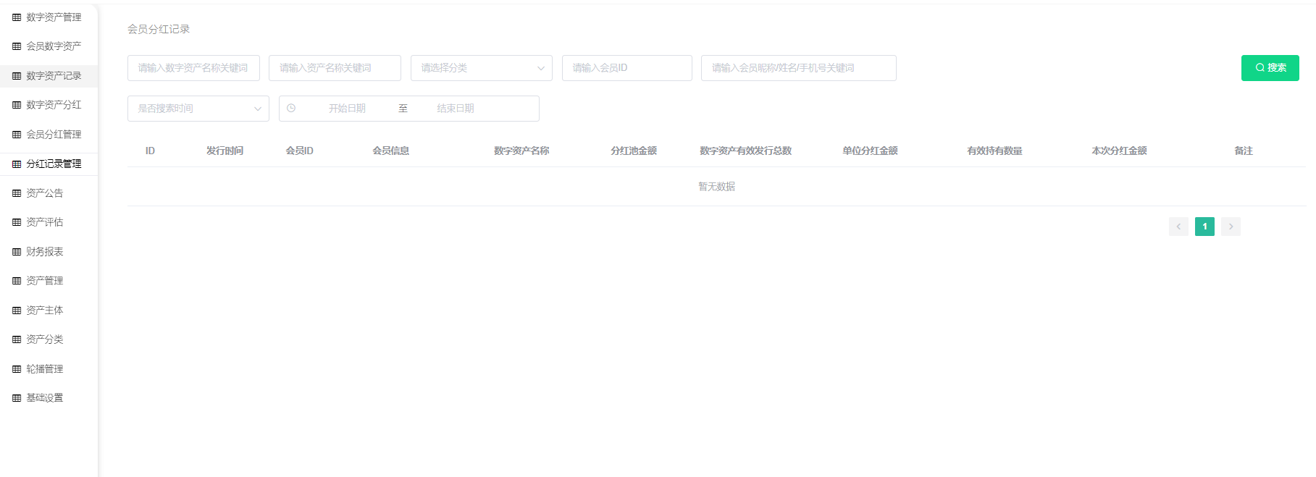This screenshot has height=477, width=1316.
Task: Click the clock icon in date range picker
Action: (291, 109)
